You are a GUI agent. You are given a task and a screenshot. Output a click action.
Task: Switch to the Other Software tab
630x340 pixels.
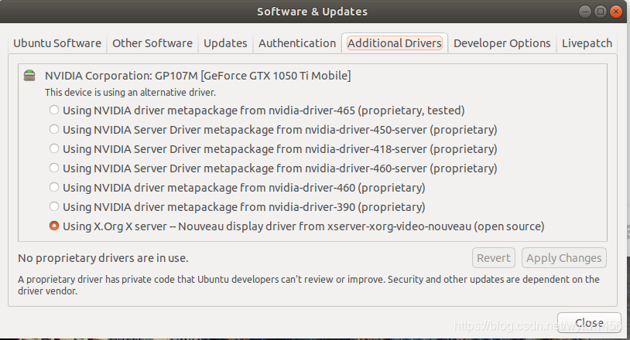[x=152, y=43]
